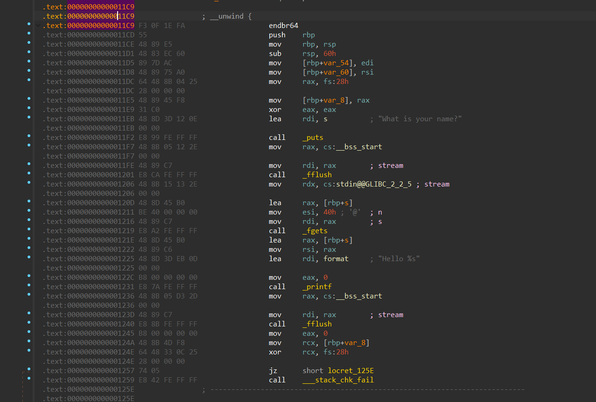Select the _puts function name
Screen dimensions: 596x402
click(x=313, y=138)
